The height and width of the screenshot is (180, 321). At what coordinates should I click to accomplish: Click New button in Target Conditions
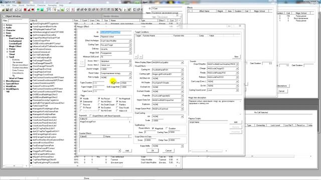pos(236,56)
